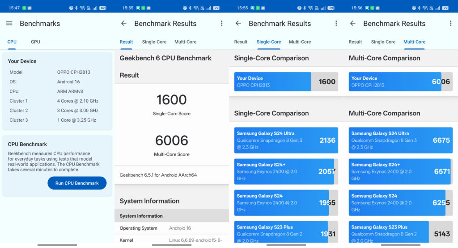
Task: Select Galaxy S24 Ultra multi-core entry 6675
Action: tap(400, 140)
